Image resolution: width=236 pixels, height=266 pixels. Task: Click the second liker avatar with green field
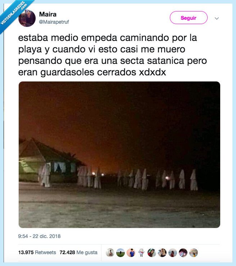(121, 253)
